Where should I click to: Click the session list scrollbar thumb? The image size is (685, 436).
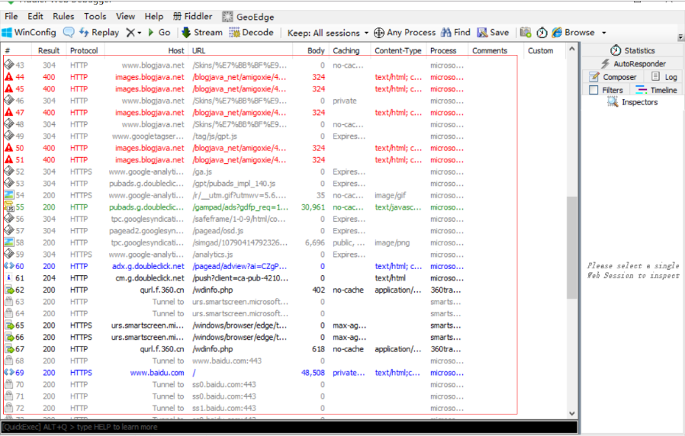pos(572,248)
